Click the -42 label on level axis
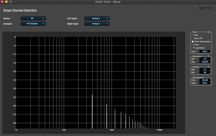 14,97
